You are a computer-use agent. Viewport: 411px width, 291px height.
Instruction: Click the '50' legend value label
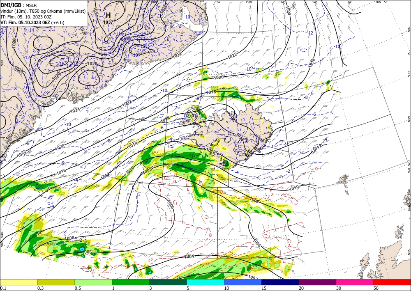[x=376, y=288]
